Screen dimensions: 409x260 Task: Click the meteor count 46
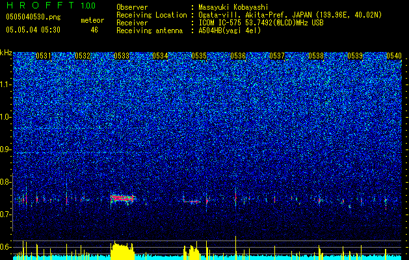point(94,30)
